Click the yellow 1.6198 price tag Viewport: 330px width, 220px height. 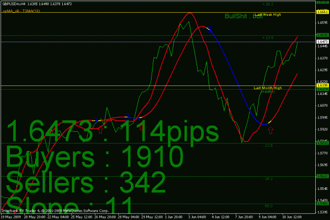(x=323, y=85)
